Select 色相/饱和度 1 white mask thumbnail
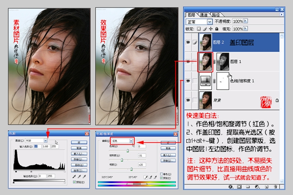The width and height of the screenshot is (293, 195). coord(223,81)
